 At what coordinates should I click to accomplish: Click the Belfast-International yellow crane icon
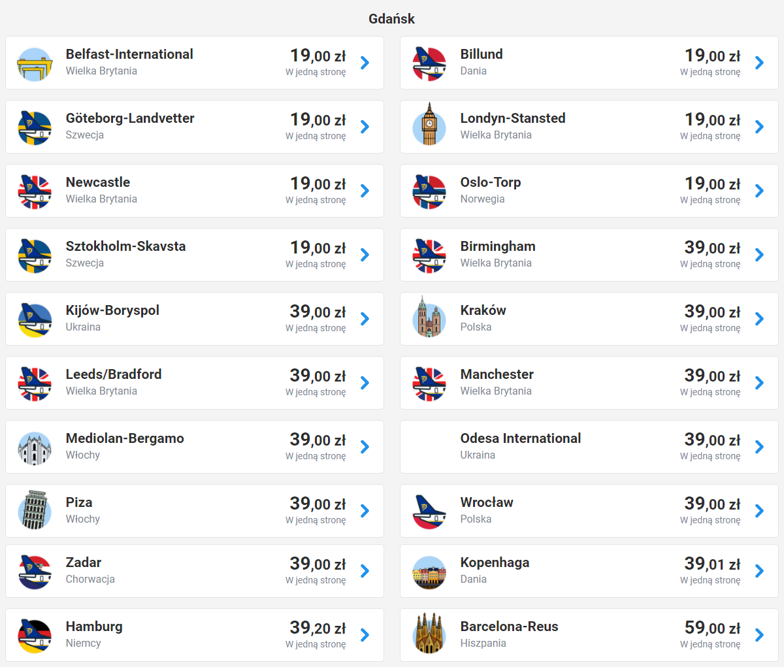click(x=35, y=64)
